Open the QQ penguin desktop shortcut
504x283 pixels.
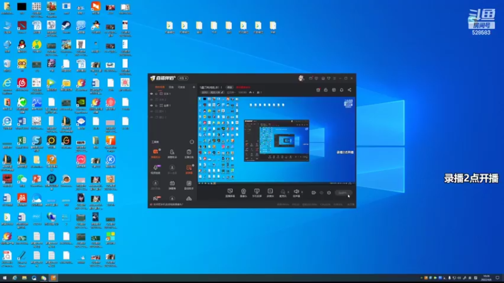click(22, 46)
